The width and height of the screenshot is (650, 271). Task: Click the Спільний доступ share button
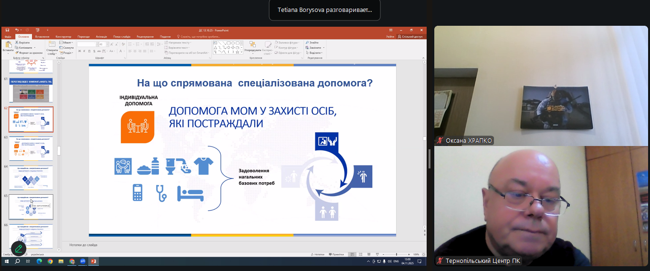click(x=410, y=37)
